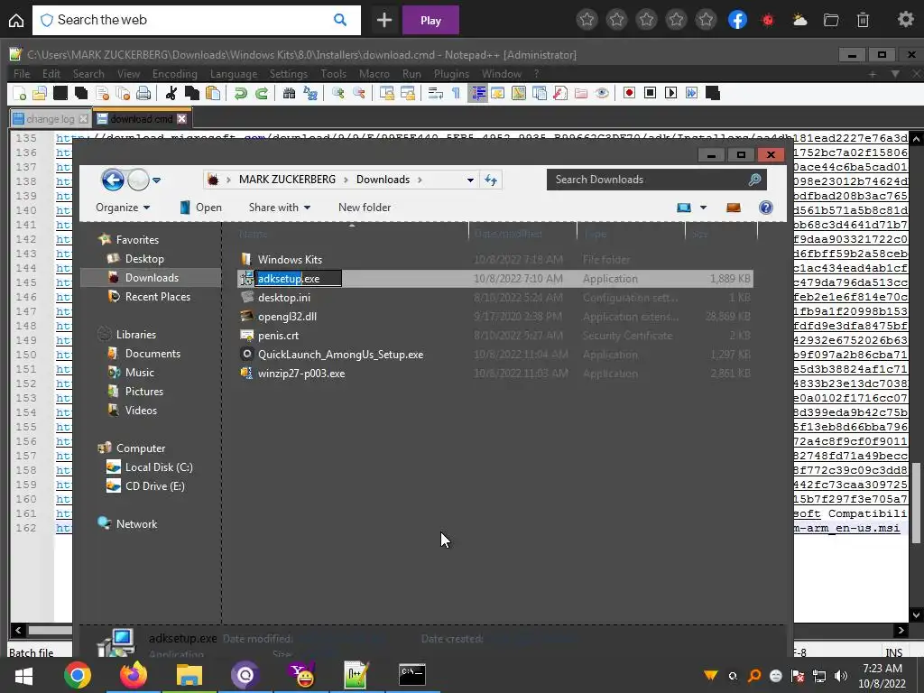Click Run macro multiple times icon
924x693 pixels.
[x=692, y=93]
